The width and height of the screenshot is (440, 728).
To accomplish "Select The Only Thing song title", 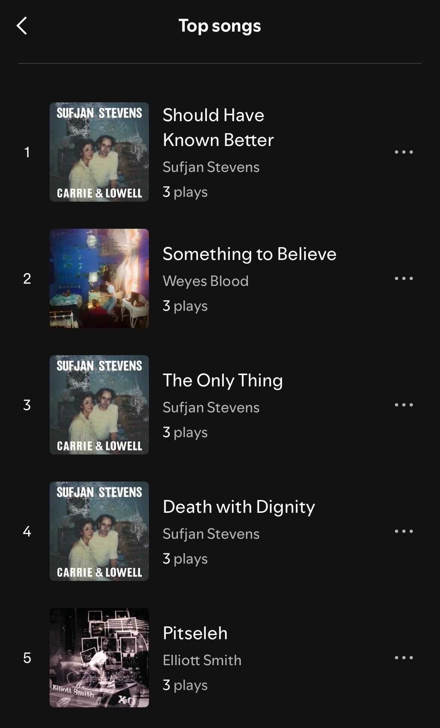I will click(x=223, y=380).
